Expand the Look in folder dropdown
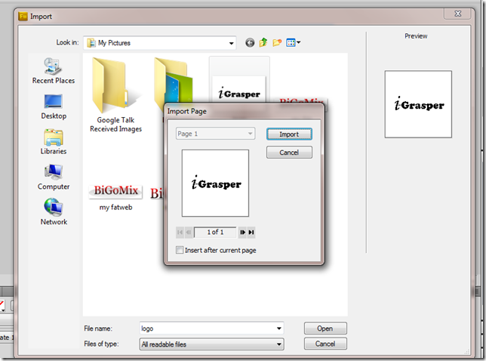Image resolution: width=486 pixels, height=361 pixels. (x=231, y=43)
